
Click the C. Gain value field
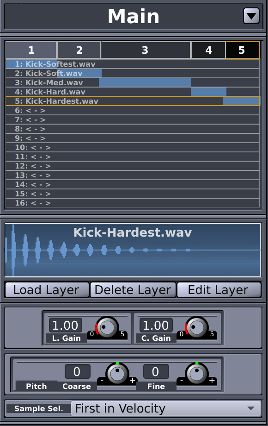click(x=156, y=325)
